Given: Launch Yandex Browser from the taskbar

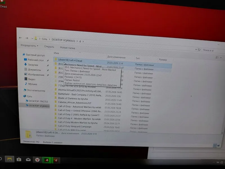Looking at the screenshot, I should [37, 160].
